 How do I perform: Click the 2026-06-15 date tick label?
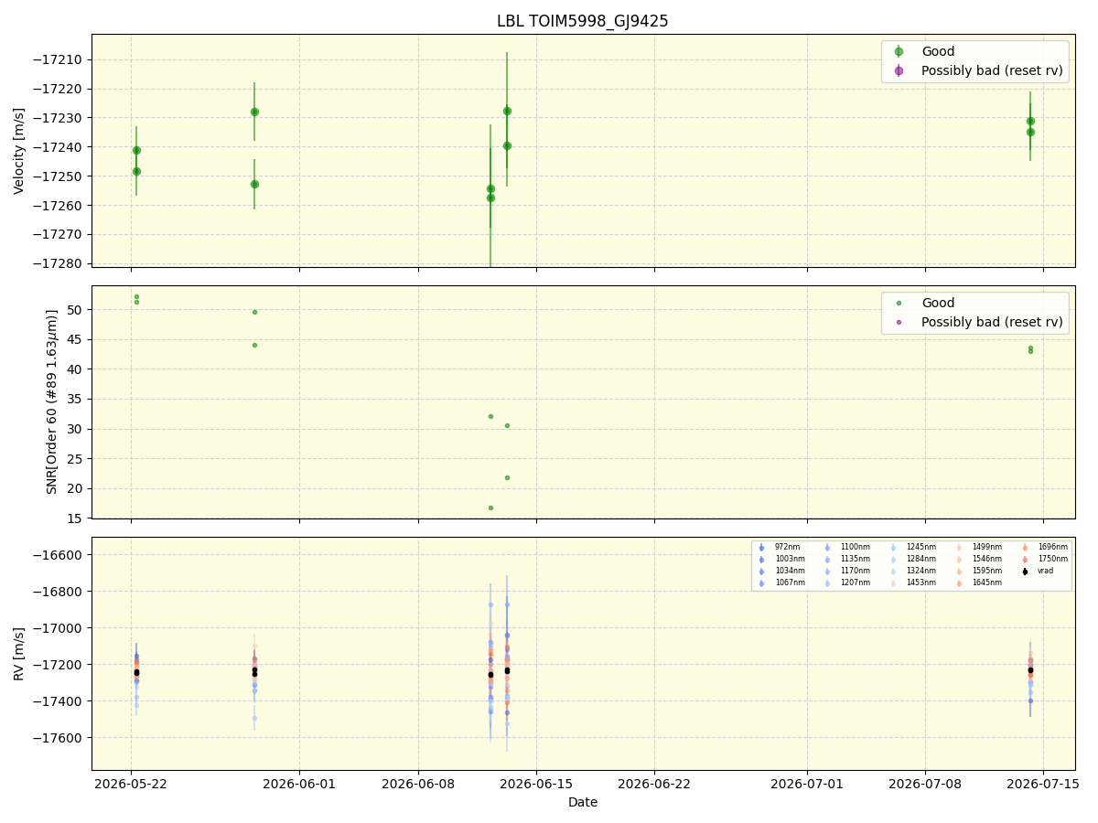536,784
